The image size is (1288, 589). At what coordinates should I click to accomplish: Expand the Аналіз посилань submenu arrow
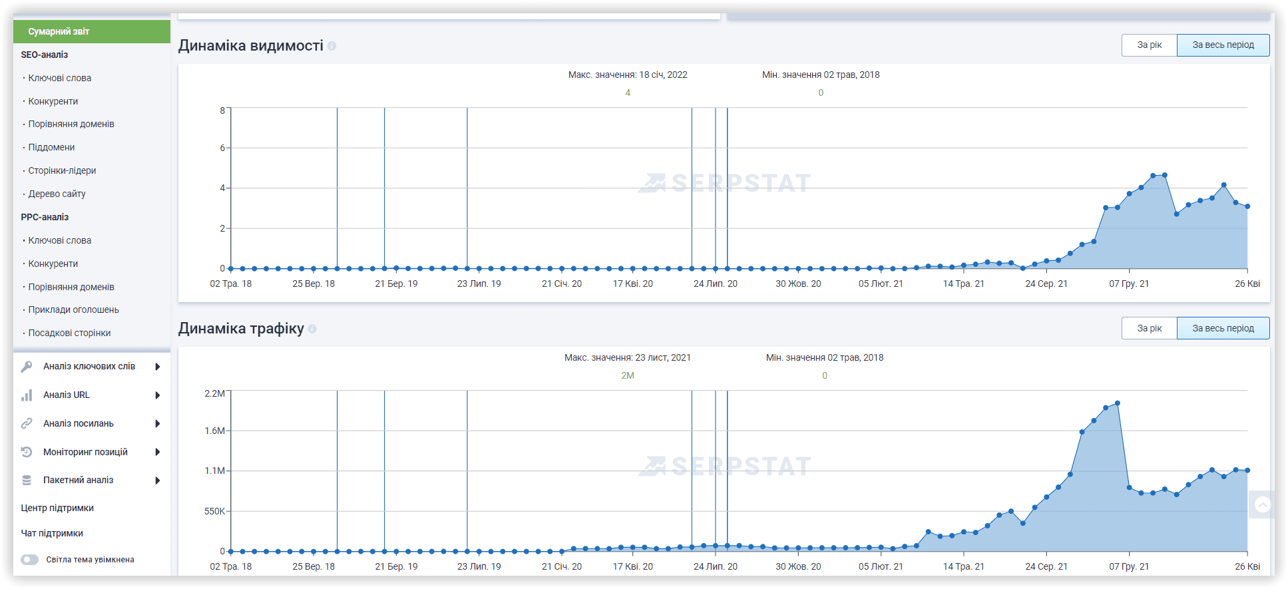(x=158, y=423)
